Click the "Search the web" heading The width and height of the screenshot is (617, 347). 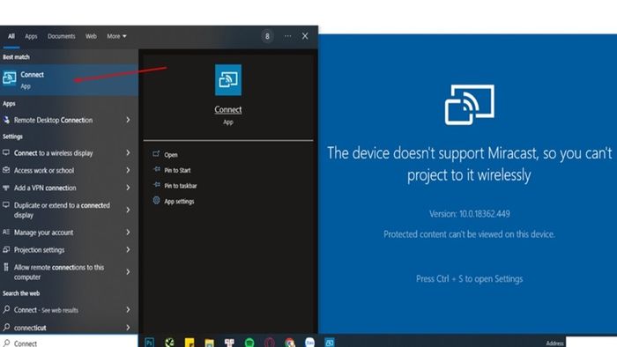click(21, 293)
